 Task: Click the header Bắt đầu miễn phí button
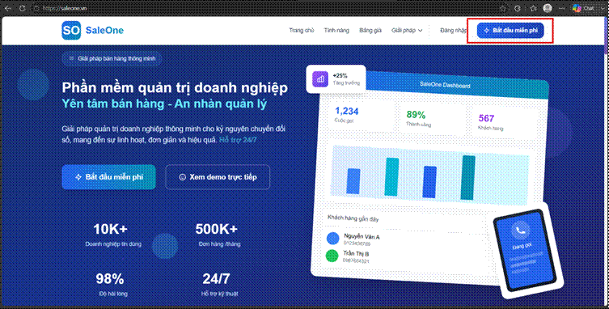pyautogui.click(x=510, y=30)
